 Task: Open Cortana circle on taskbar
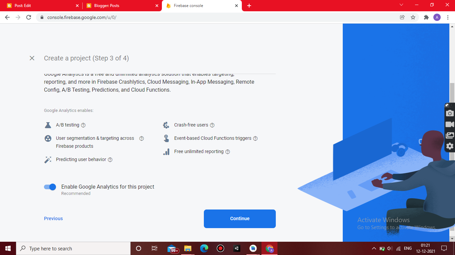point(139,248)
